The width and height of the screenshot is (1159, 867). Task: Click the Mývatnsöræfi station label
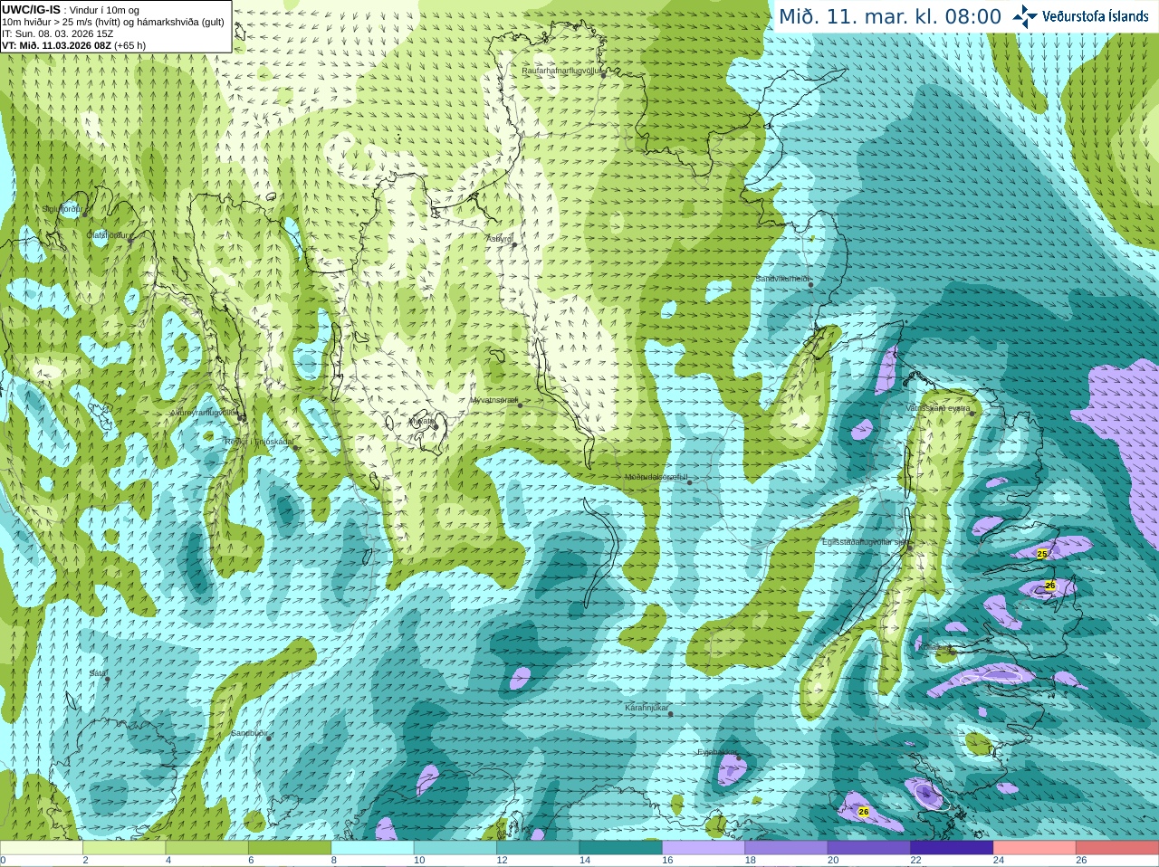coord(494,400)
